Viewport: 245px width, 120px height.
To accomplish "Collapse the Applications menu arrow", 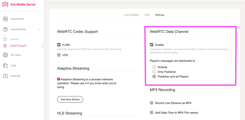I will [x=39, y=29].
